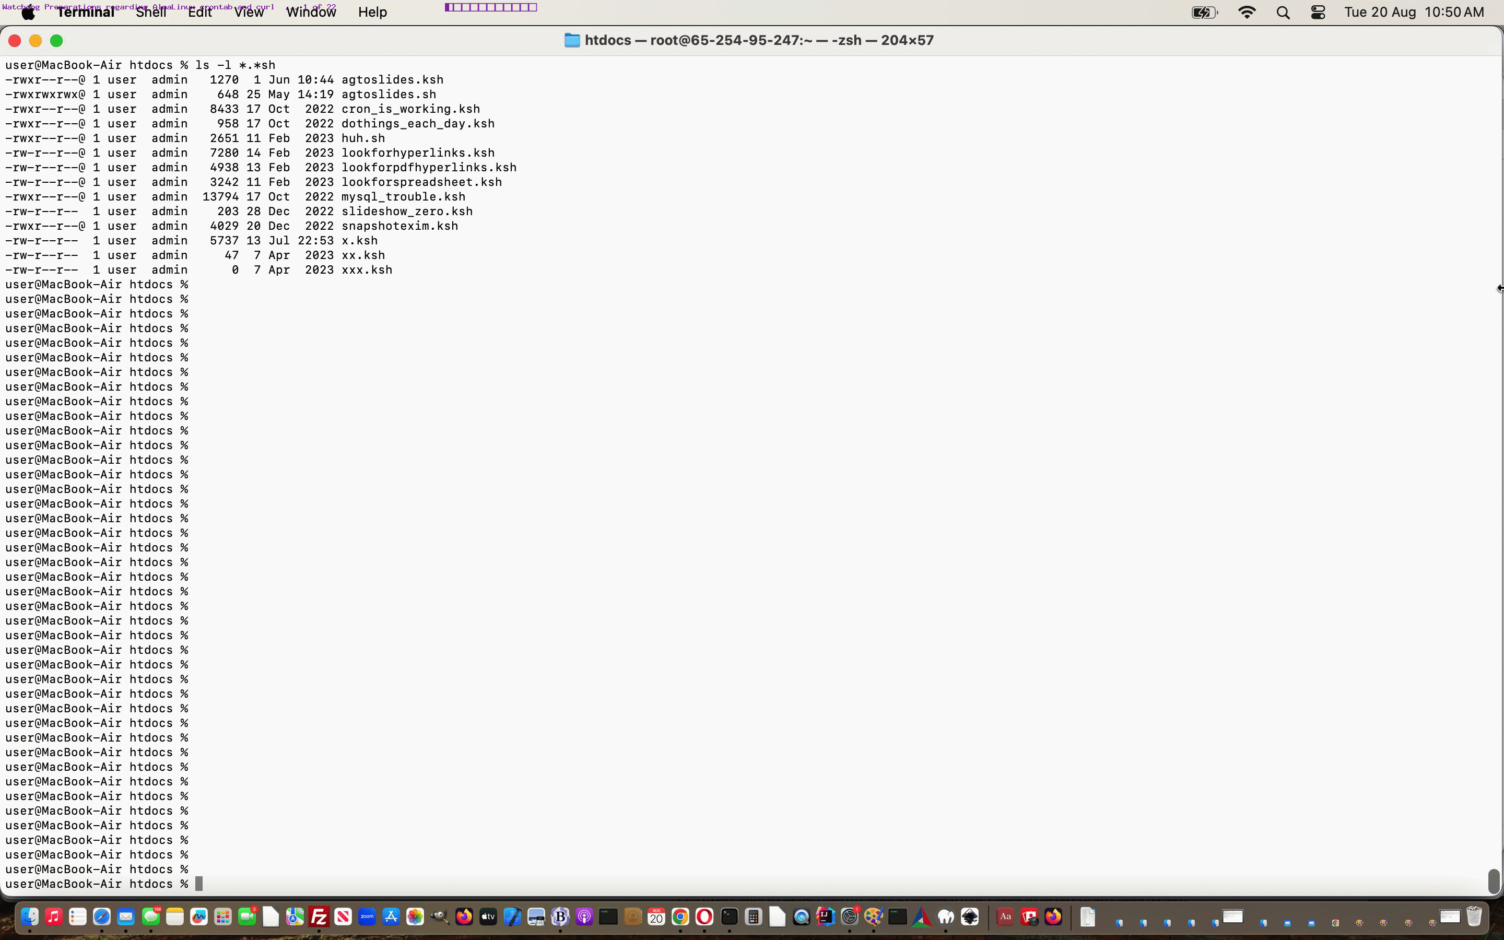Click the htdocs folder icon in title bar
This screenshot has height=940, width=1504.
click(x=572, y=40)
